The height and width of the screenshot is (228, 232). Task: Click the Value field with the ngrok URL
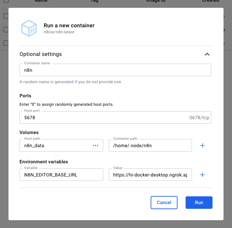pos(150,175)
